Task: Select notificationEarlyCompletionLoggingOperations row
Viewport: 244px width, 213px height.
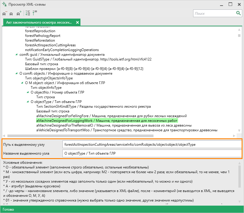Action: click(62, 50)
